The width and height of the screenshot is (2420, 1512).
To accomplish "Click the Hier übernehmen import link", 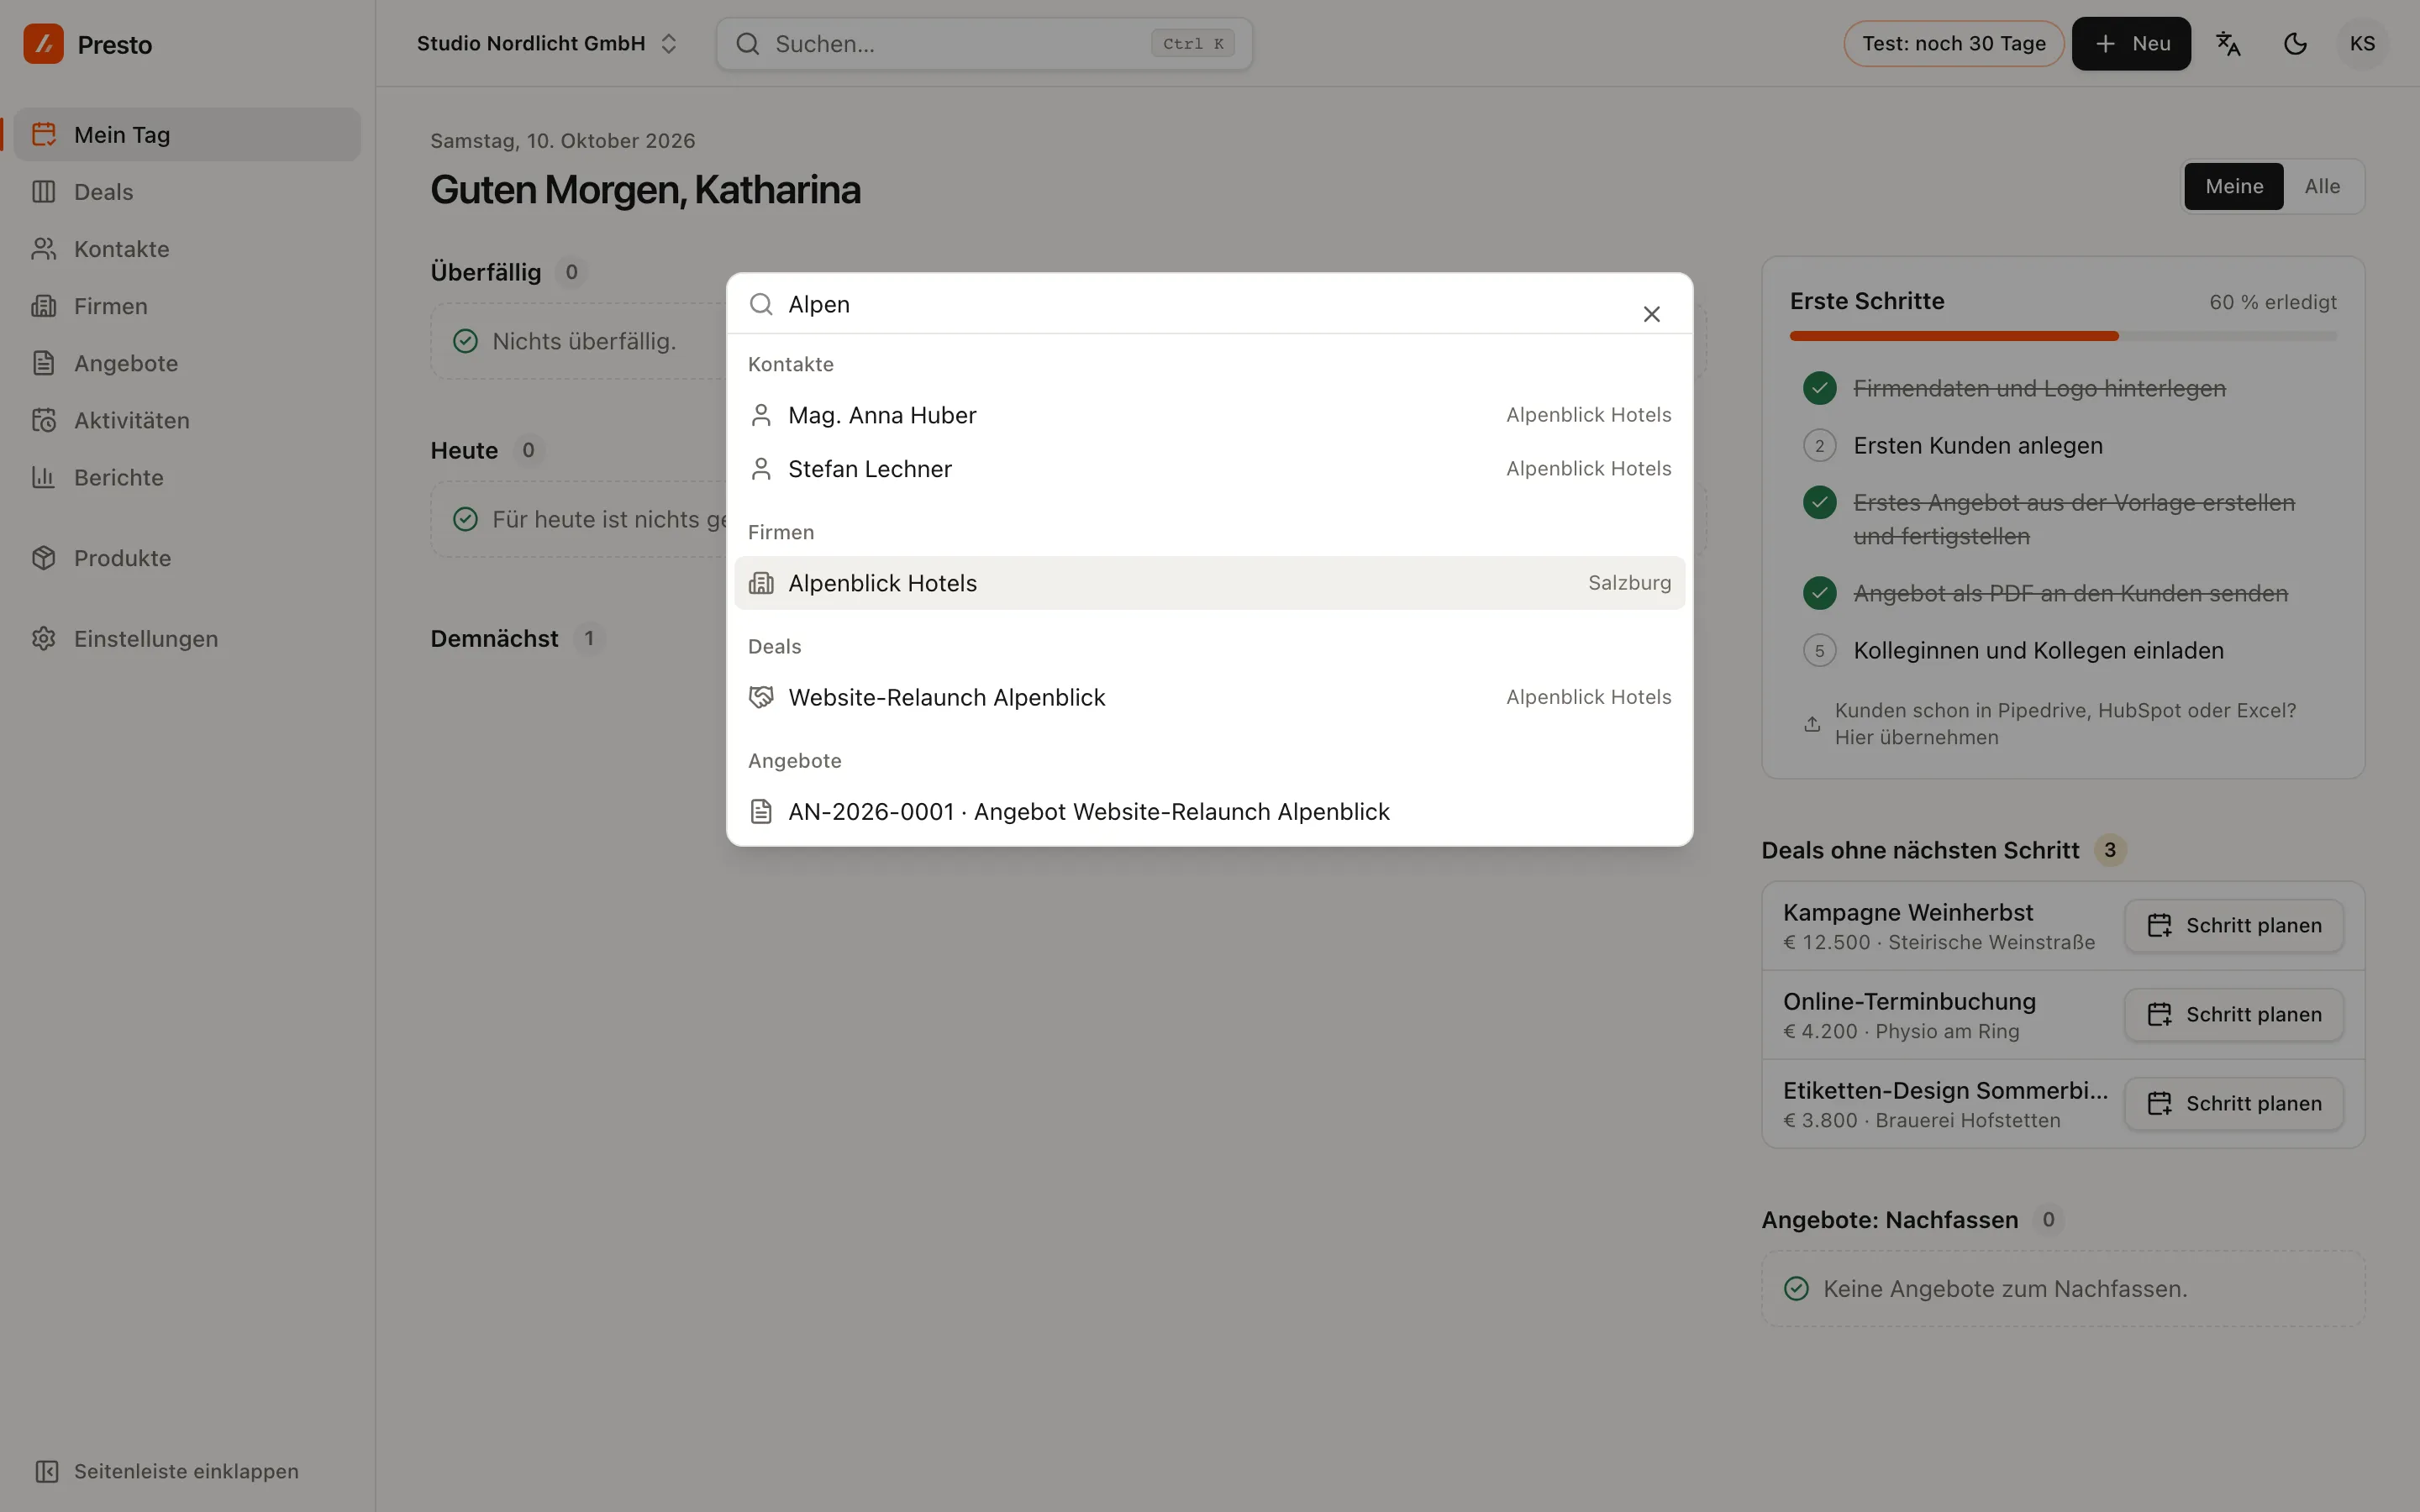I will 1916,737.
